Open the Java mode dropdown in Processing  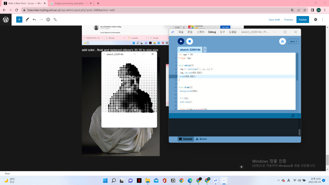[x=293, y=41]
